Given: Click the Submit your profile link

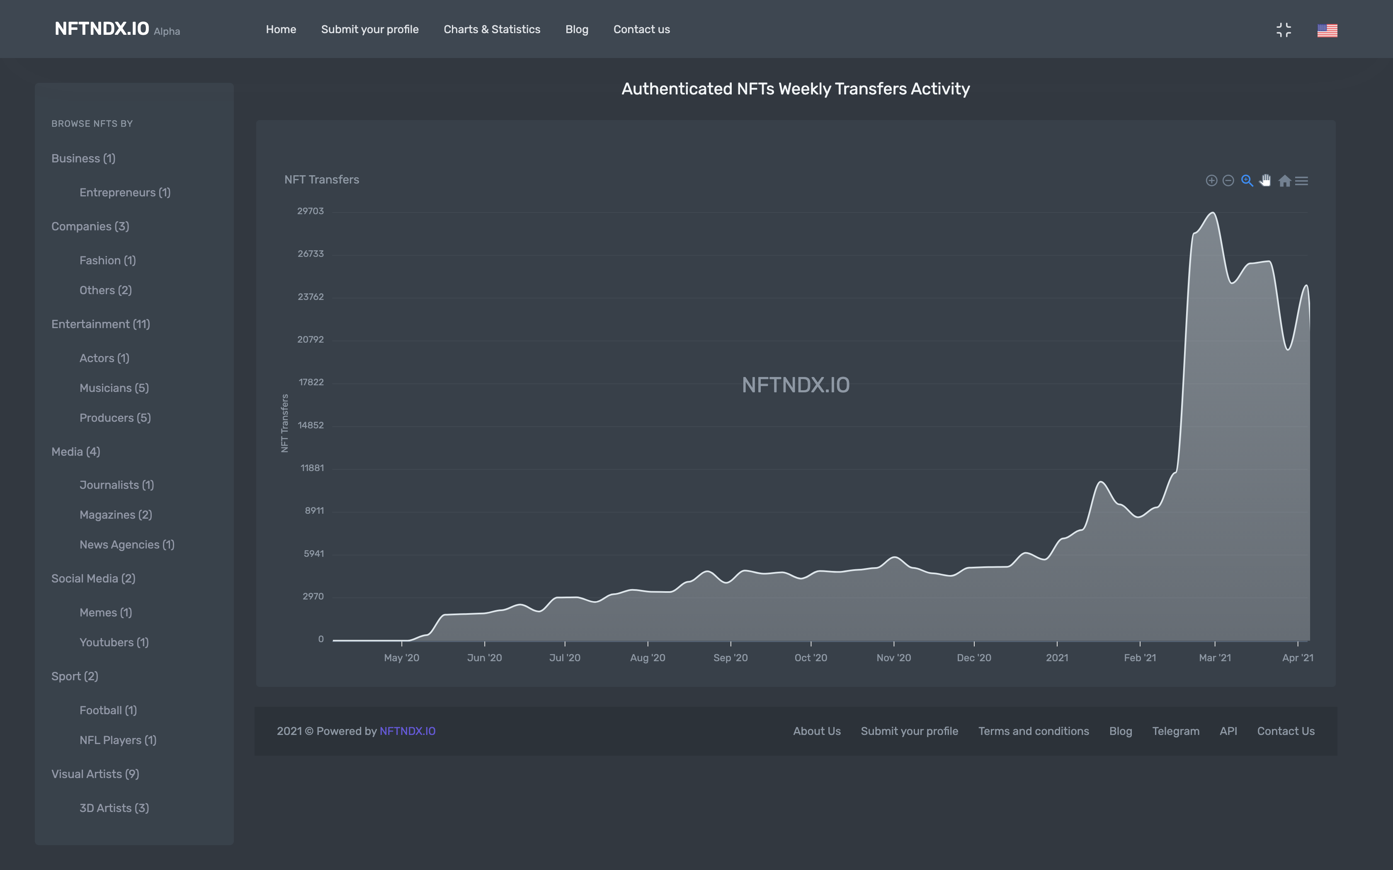Looking at the screenshot, I should coord(369,29).
